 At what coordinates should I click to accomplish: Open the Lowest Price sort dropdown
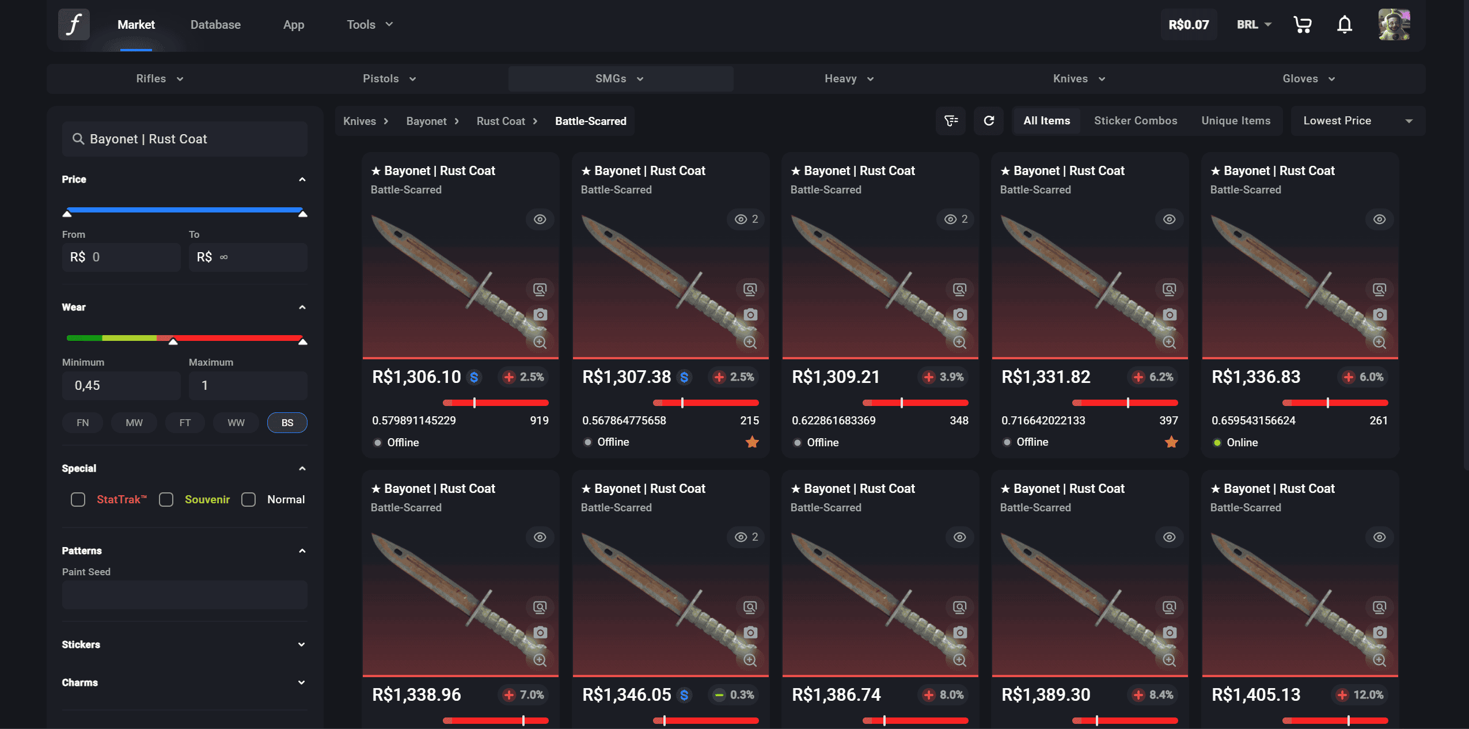click(1358, 120)
